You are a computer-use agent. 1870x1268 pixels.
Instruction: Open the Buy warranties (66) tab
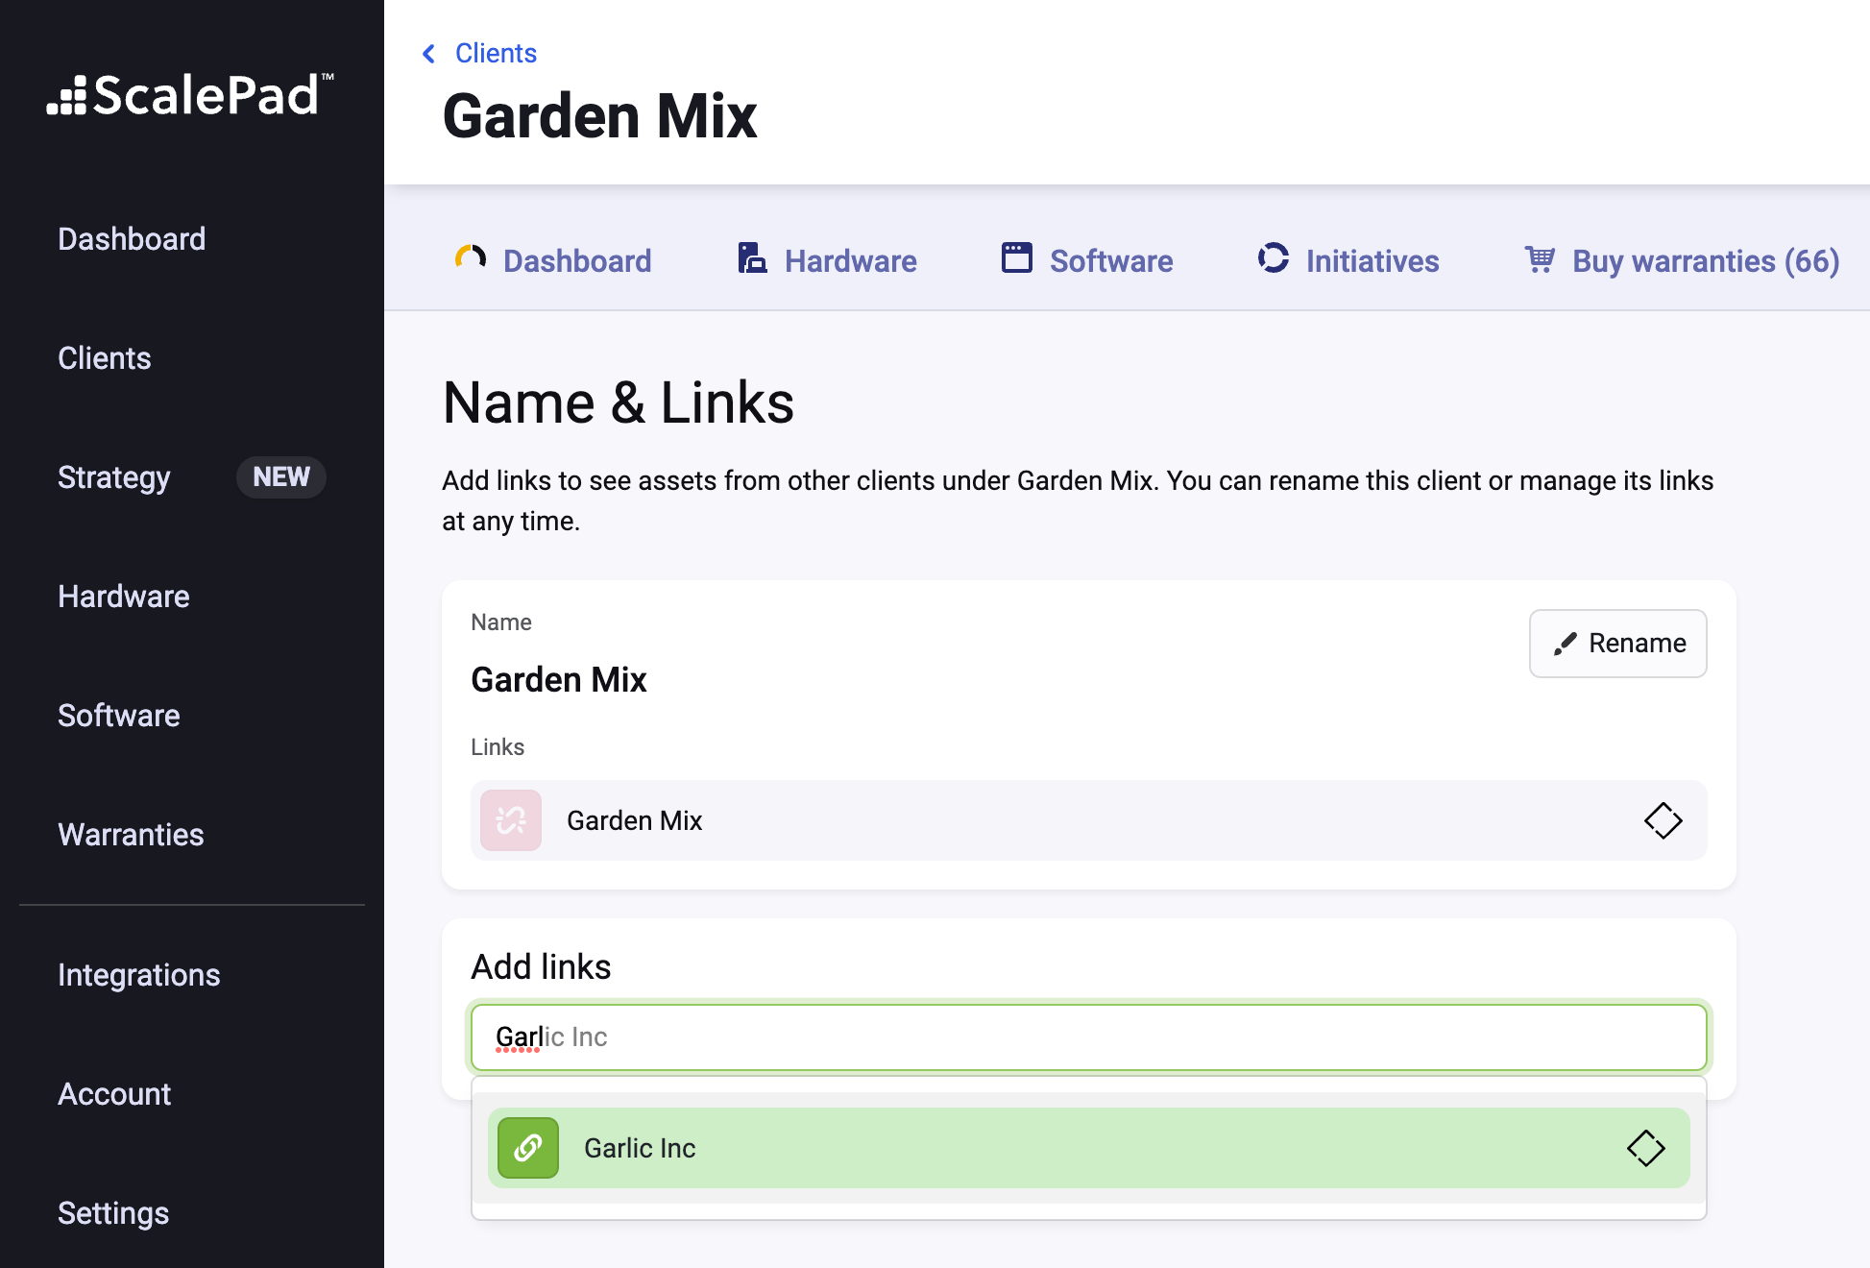pos(1682,260)
